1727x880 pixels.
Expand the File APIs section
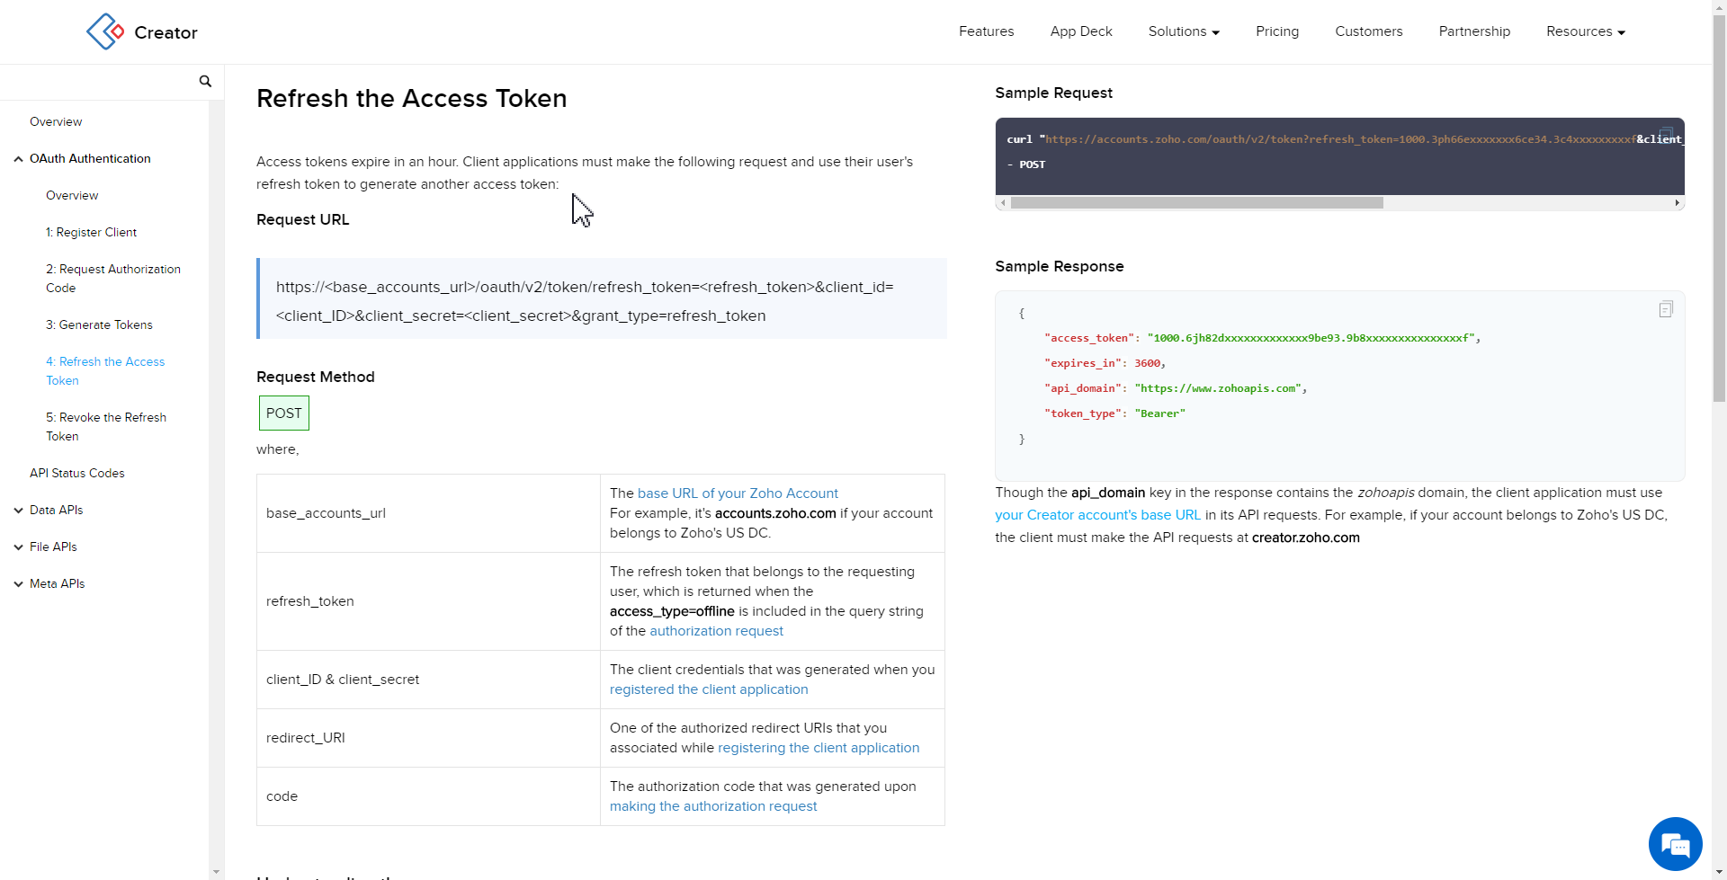[x=52, y=547]
